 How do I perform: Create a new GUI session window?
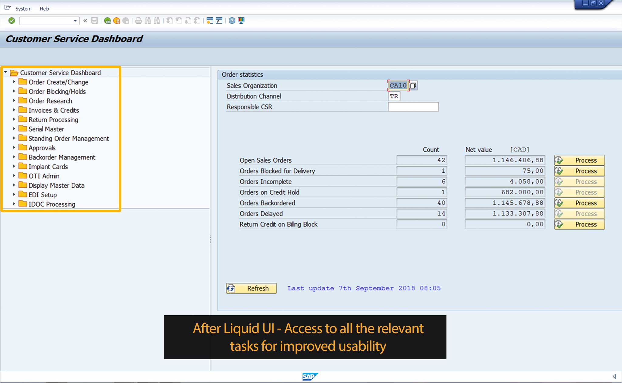coord(210,21)
